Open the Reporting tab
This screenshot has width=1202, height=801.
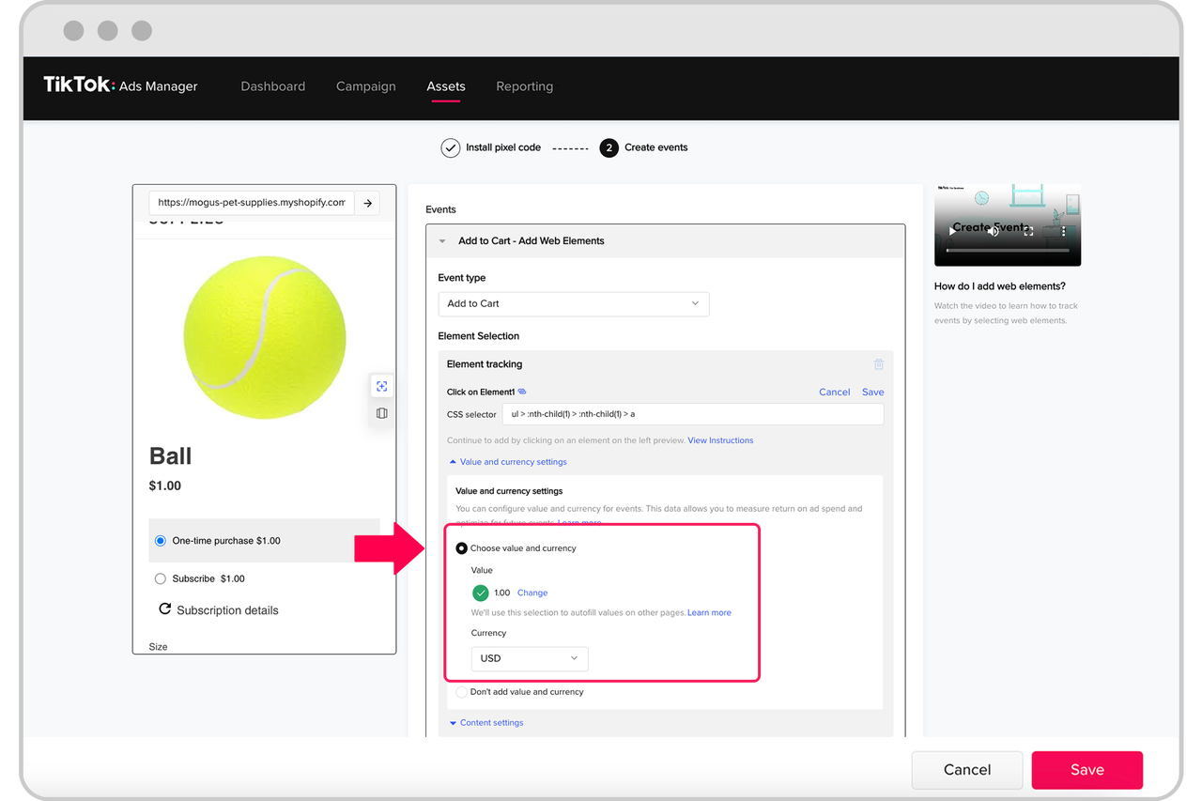pyautogui.click(x=524, y=86)
